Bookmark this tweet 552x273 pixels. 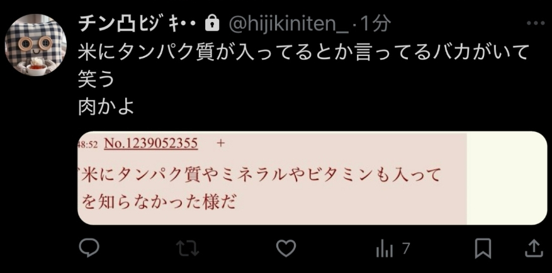(x=483, y=248)
